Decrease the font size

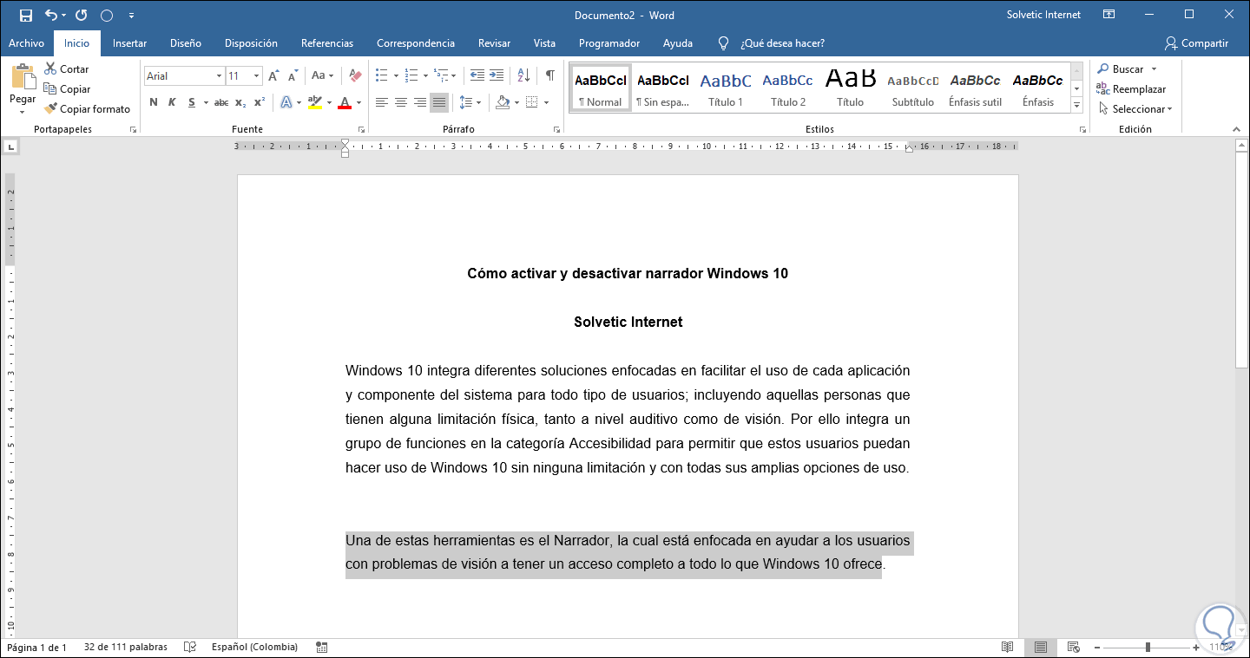click(x=293, y=76)
